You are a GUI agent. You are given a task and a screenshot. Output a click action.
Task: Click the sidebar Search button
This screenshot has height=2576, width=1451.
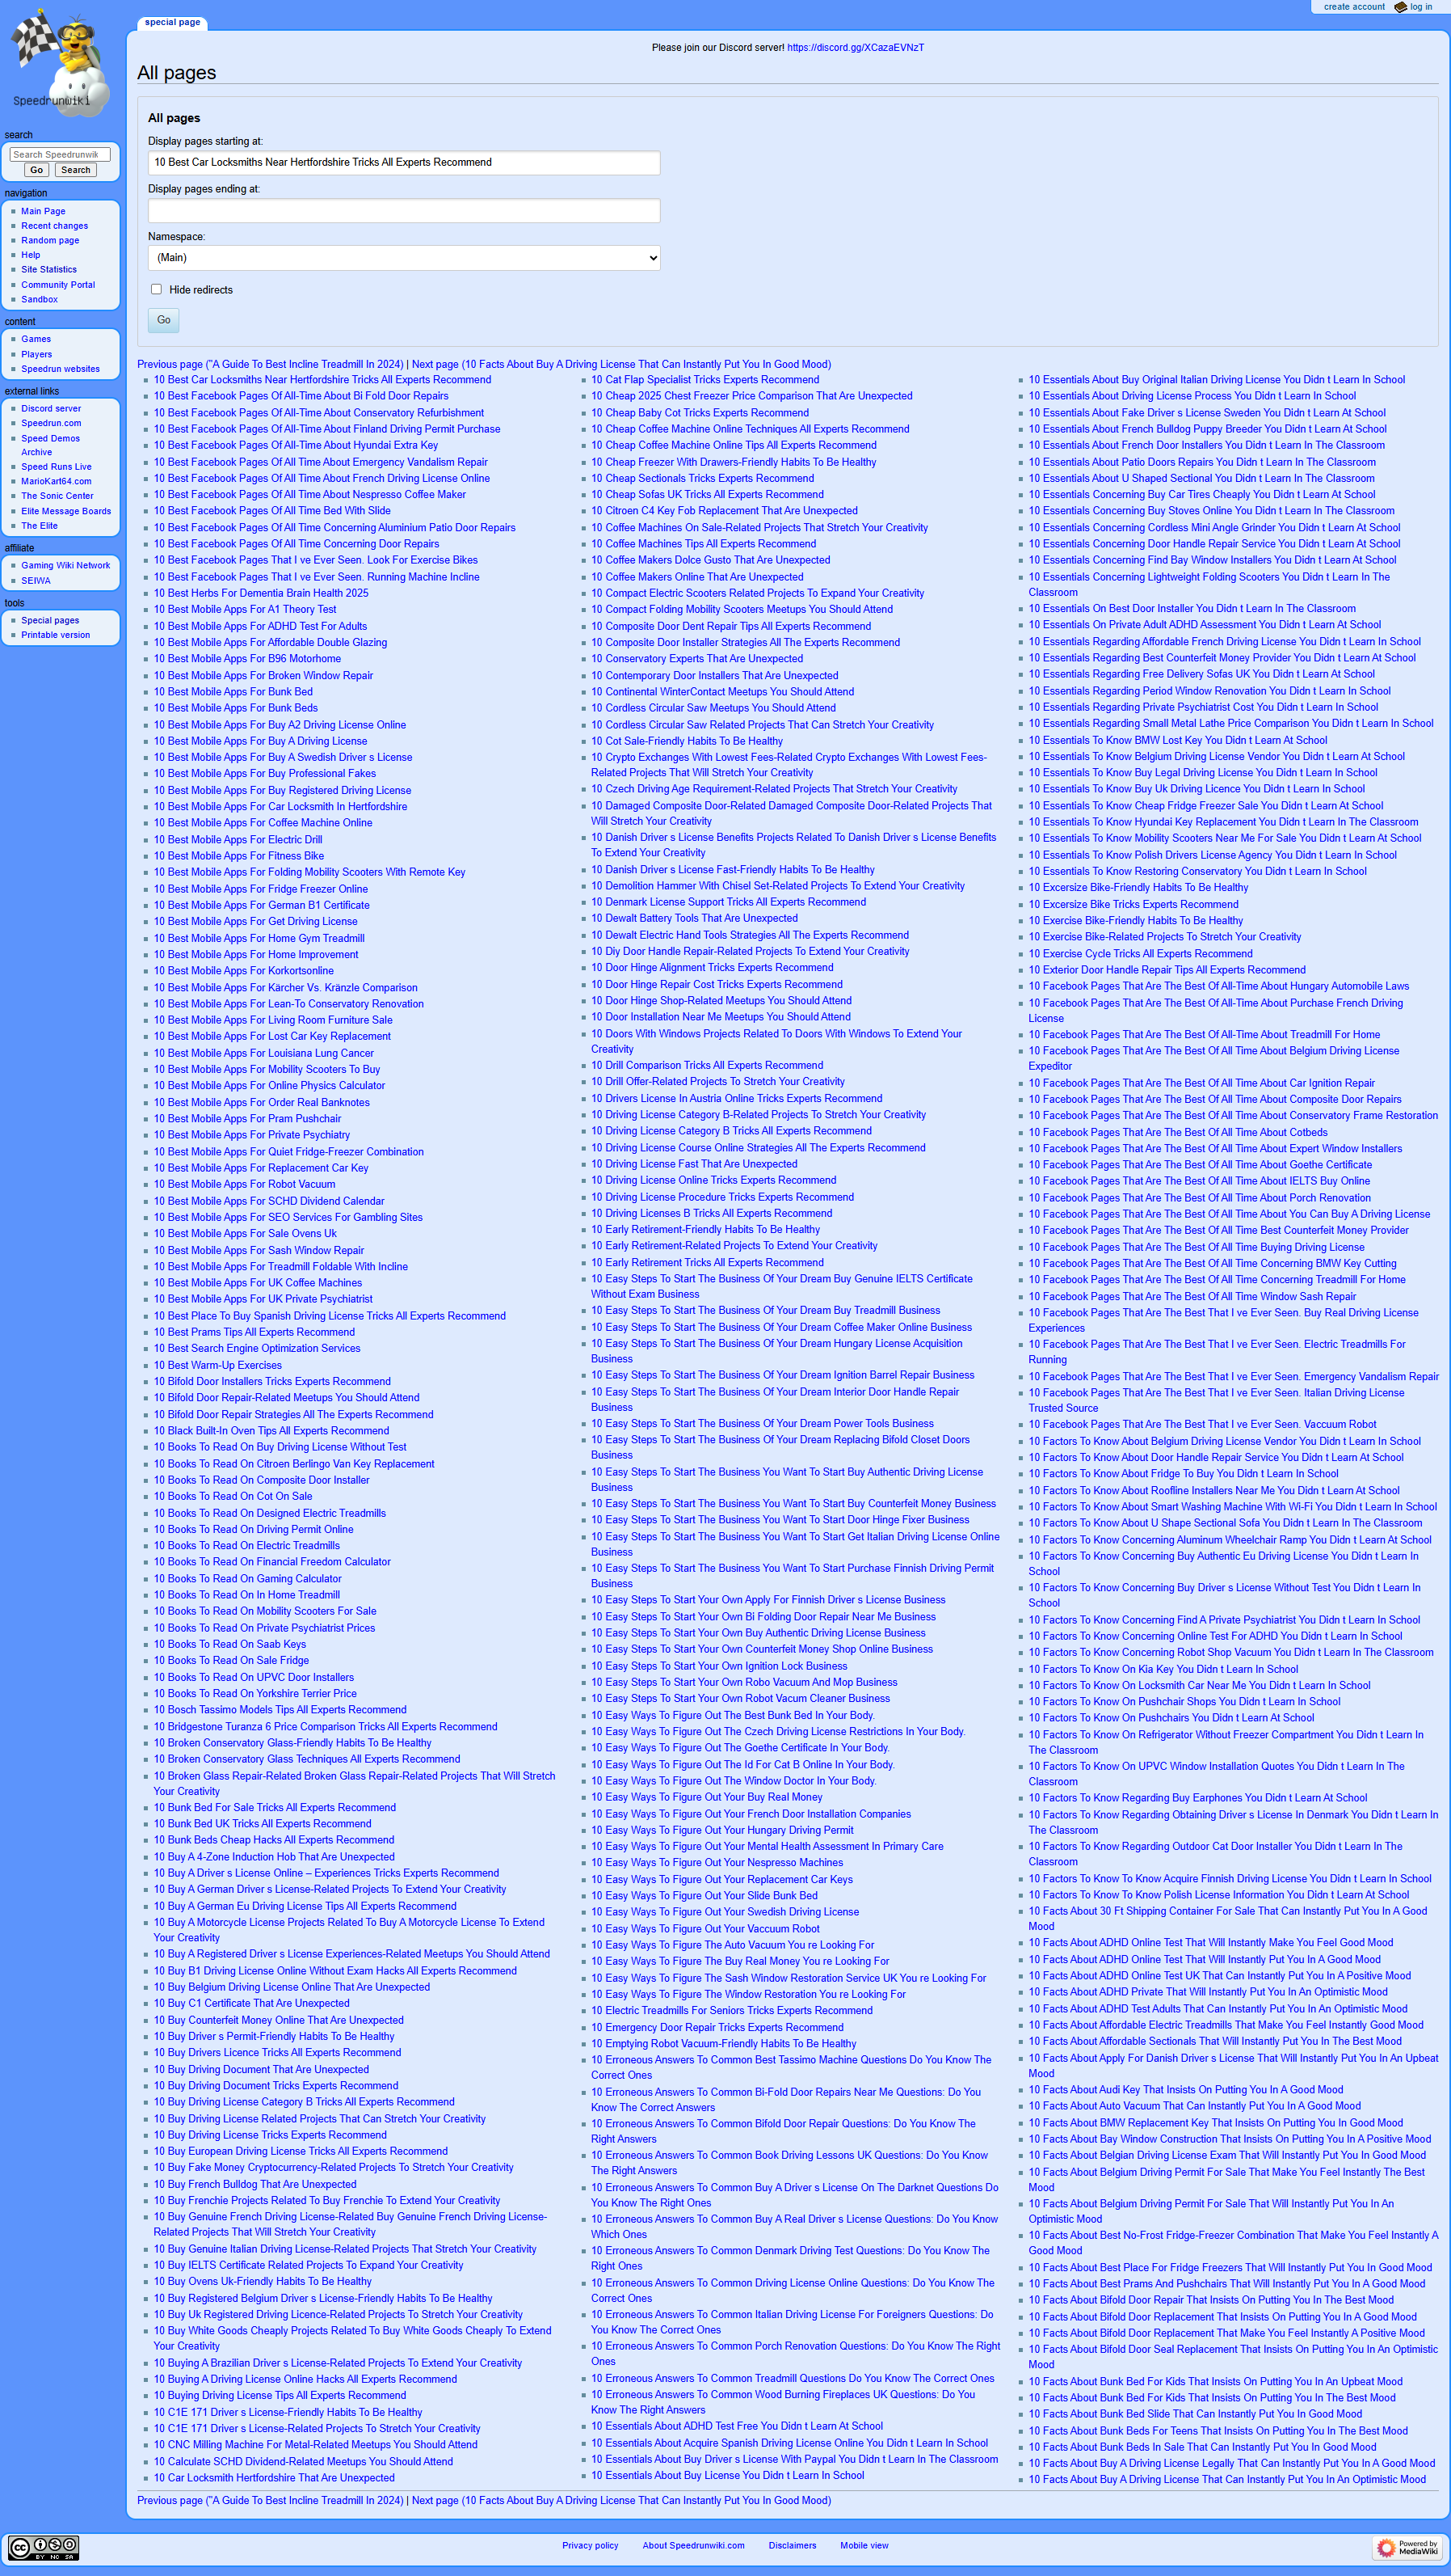click(x=75, y=170)
